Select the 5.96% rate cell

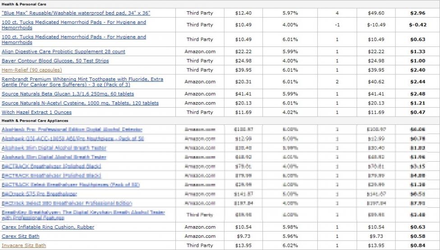[x=290, y=236]
